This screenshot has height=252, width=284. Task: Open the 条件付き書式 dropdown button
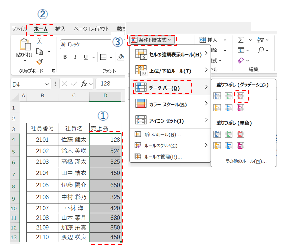coord(152,40)
